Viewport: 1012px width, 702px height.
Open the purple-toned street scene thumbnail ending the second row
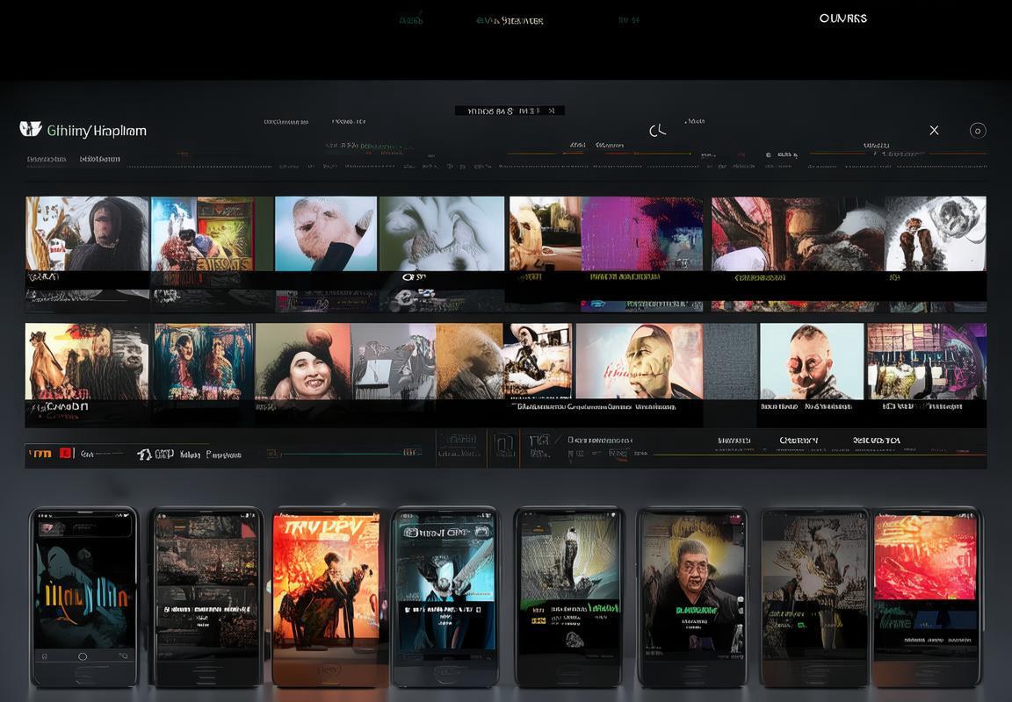click(927, 362)
